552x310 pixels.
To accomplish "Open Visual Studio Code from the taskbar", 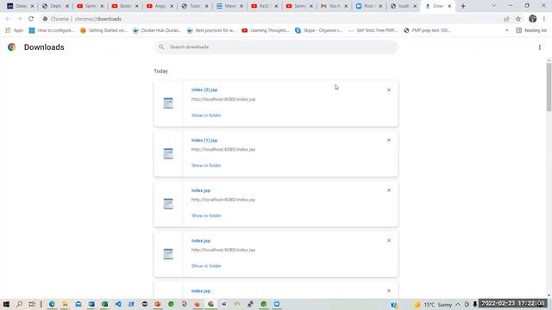I will (x=118, y=304).
